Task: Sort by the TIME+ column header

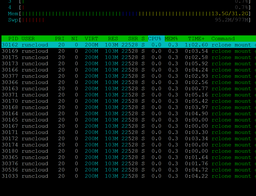Action: [x=196, y=39]
